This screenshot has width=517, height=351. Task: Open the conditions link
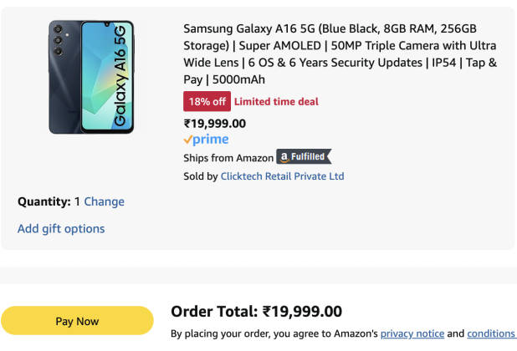491,333
